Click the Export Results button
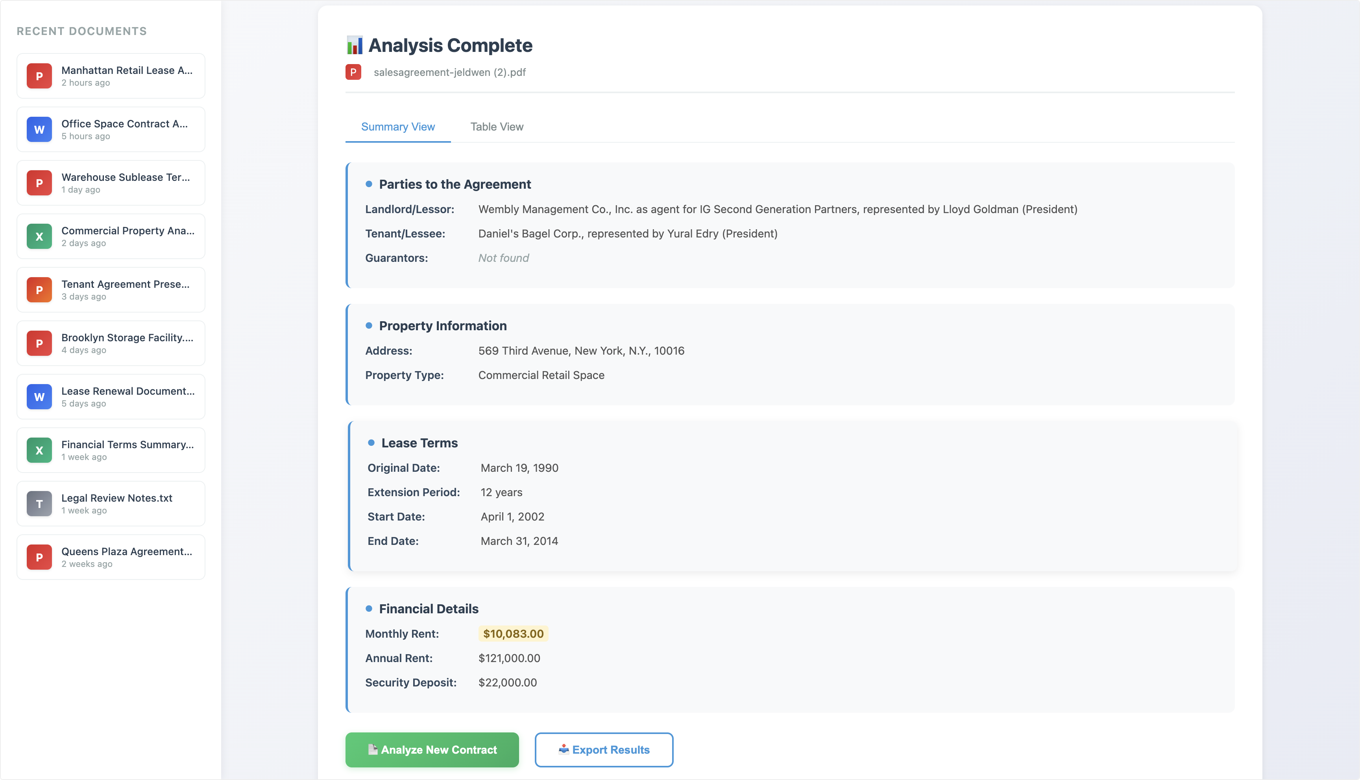Viewport: 1360px width, 780px height. coord(604,749)
